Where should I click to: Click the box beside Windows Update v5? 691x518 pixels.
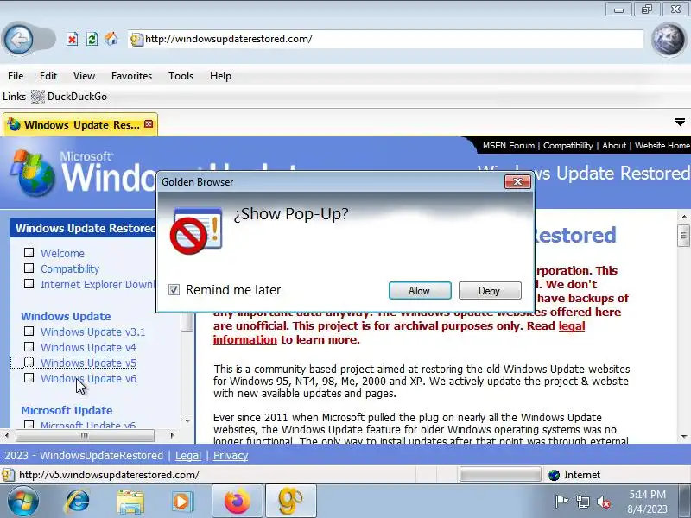(x=29, y=362)
